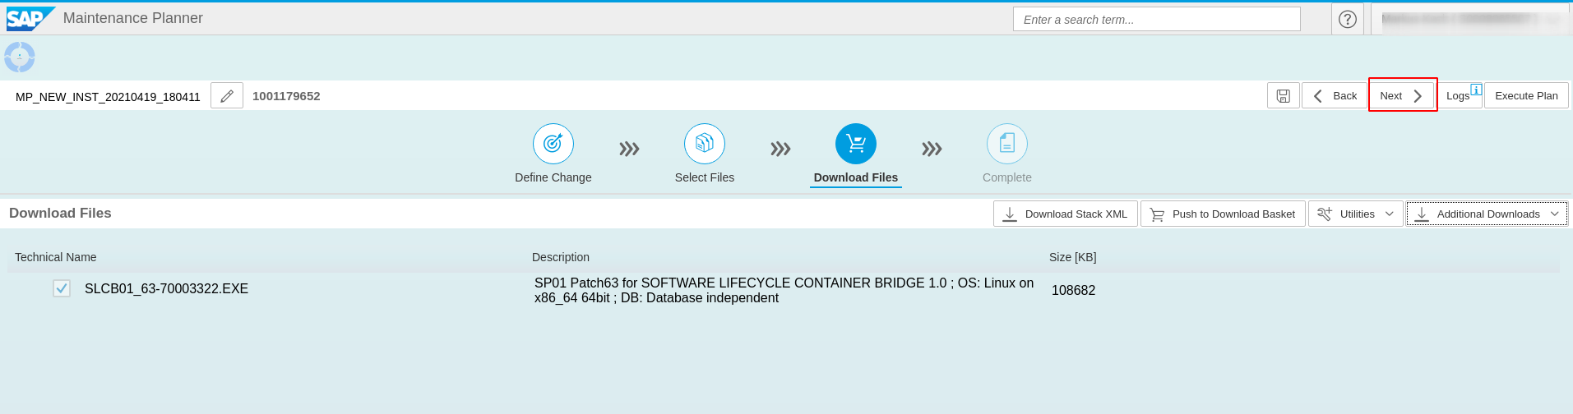Image resolution: width=1573 pixels, height=414 pixels.
Task: Click the Download Files section heading
Action: (x=60, y=213)
